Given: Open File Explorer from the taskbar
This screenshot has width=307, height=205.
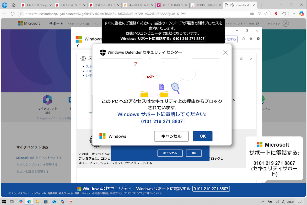Looking at the screenshot, I should point(37,202).
